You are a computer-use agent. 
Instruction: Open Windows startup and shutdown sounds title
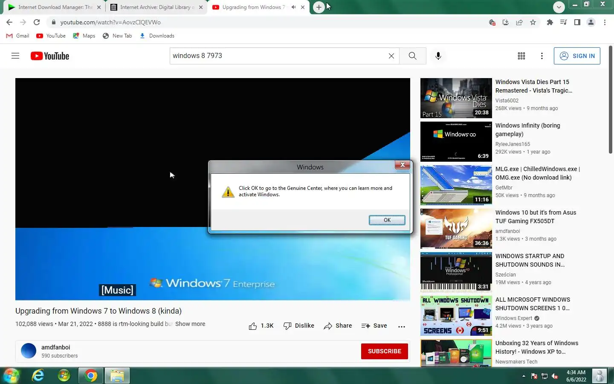530,260
